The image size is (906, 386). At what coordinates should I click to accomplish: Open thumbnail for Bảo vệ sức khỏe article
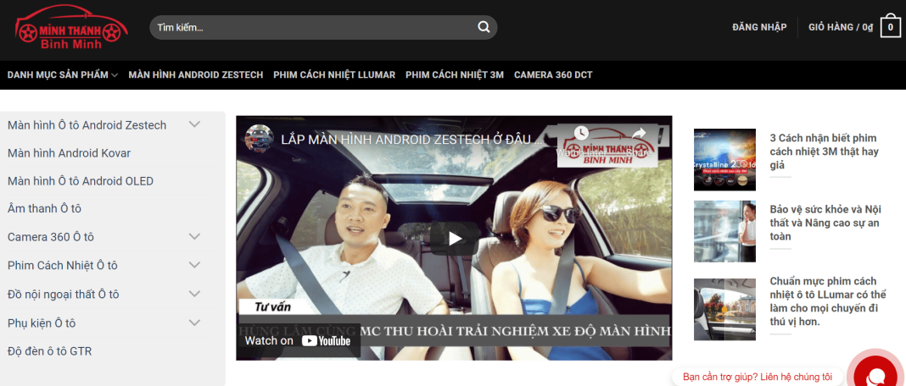click(724, 231)
